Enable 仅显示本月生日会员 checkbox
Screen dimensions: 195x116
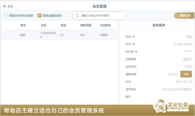(6, 15)
